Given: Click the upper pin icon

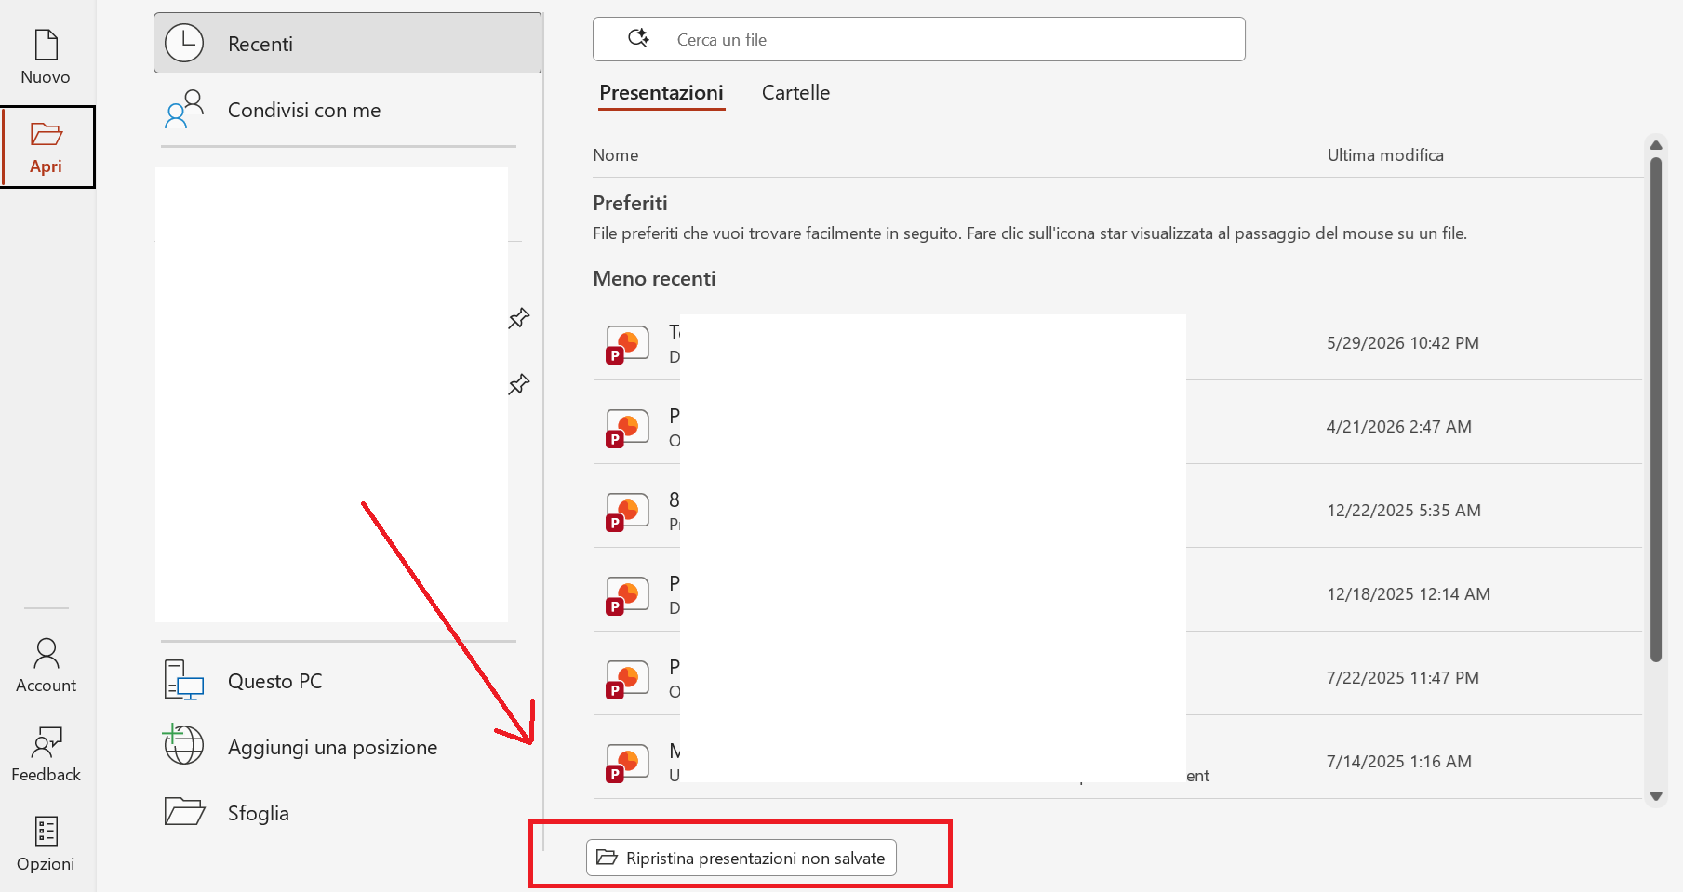Looking at the screenshot, I should point(518,319).
